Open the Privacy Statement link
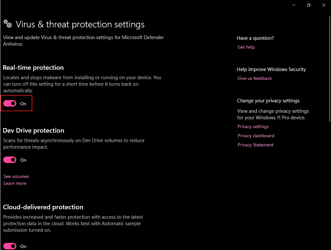 (256, 145)
